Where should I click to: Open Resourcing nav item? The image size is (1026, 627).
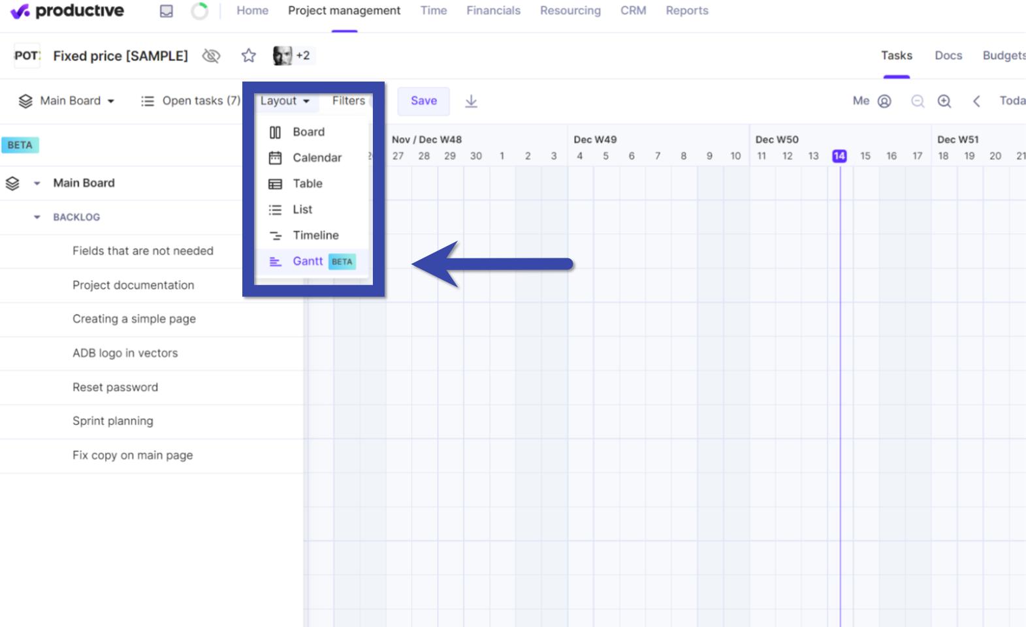(x=570, y=11)
